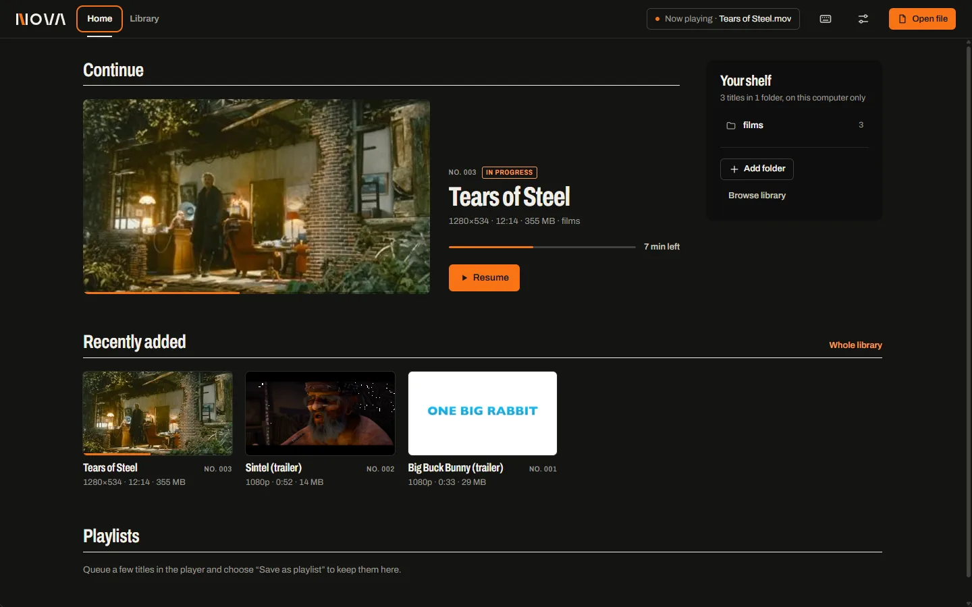The width and height of the screenshot is (972, 607).
Task: Click the NO. 001 label
Action: pyautogui.click(x=543, y=469)
